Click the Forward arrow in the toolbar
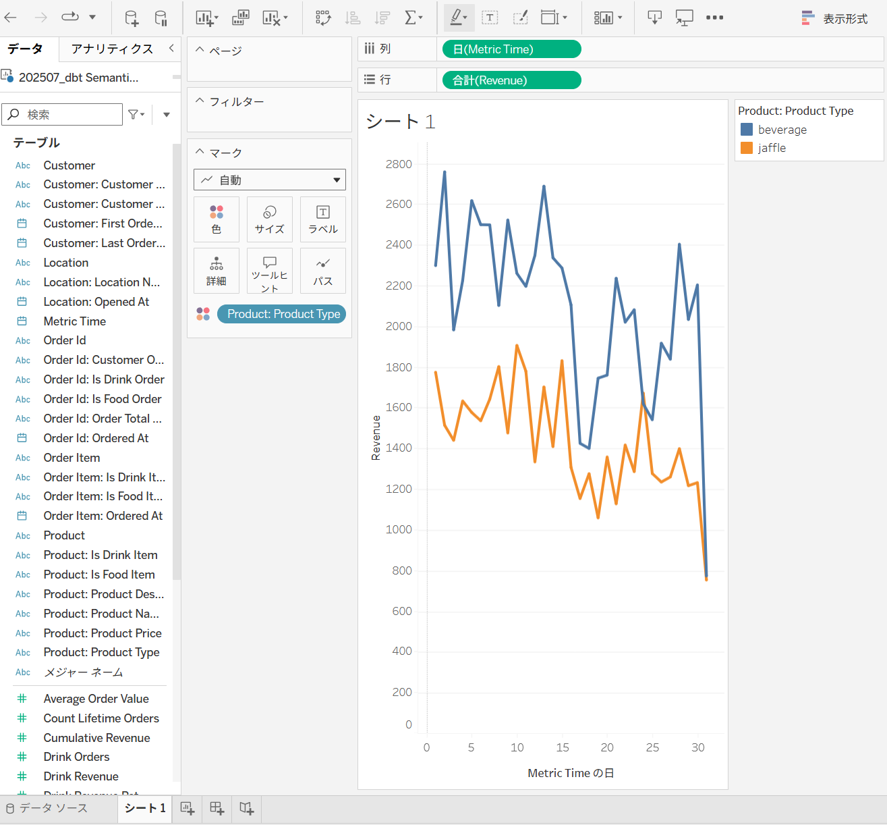 tap(41, 18)
